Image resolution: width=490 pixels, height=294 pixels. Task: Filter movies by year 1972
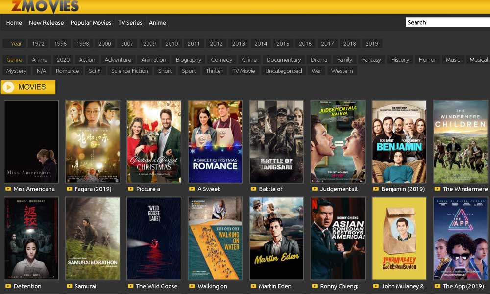(38, 44)
